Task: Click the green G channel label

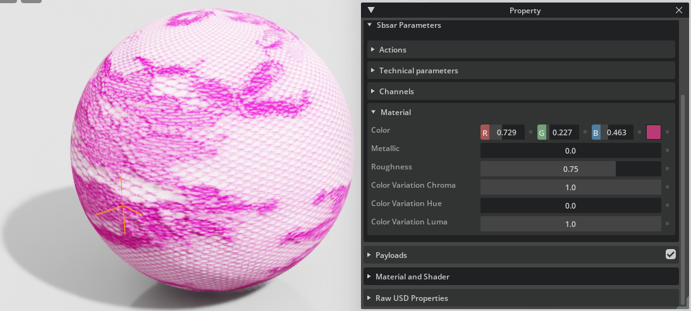Action: point(542,133)
